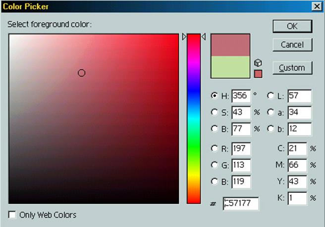Click the H field showing 356
The height and width of the screenshot is (227, 325).
pyautogui.click(x=241, y=96)
